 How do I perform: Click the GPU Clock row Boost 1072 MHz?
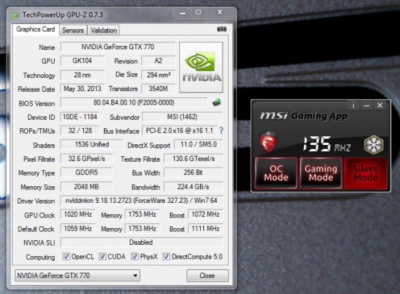click(x=205, y=214)
